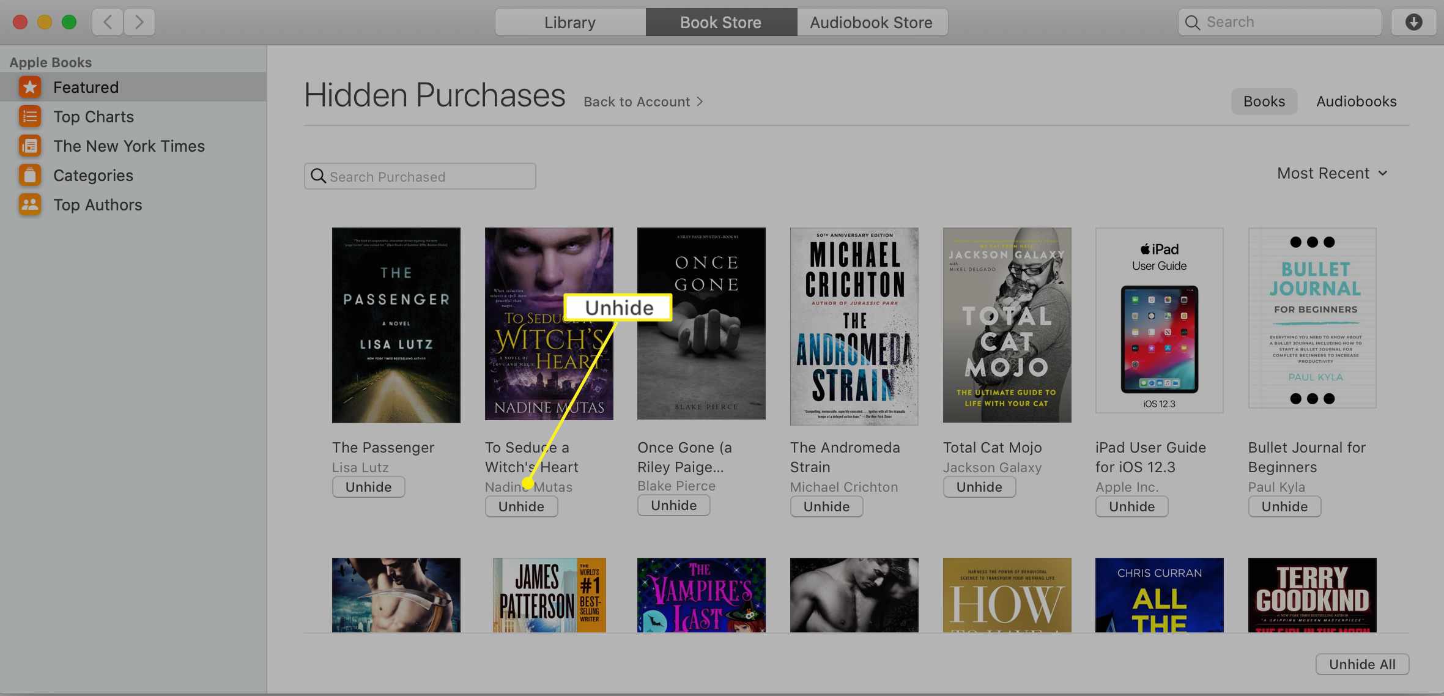Open Bullet Journal for Beginners cover
This screenshot has height=696, width=1444.
1313,318
